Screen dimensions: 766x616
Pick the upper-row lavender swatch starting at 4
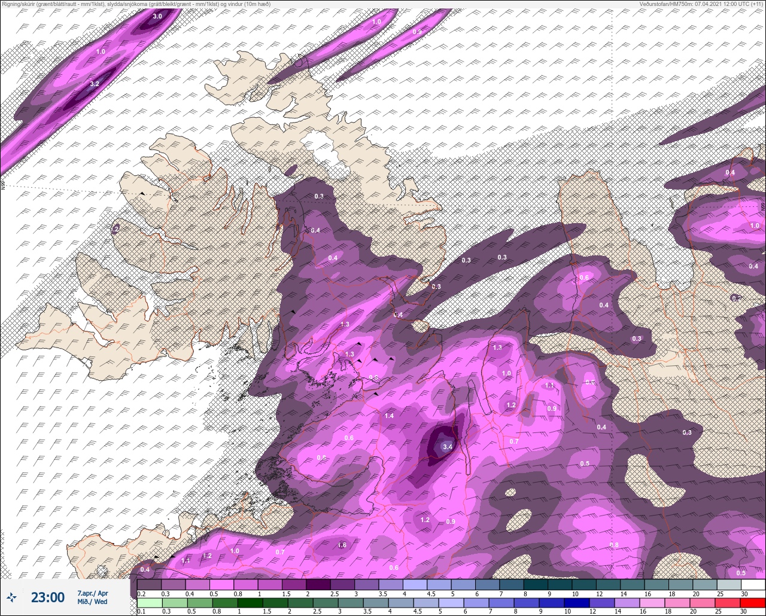(x=415, y=584)
